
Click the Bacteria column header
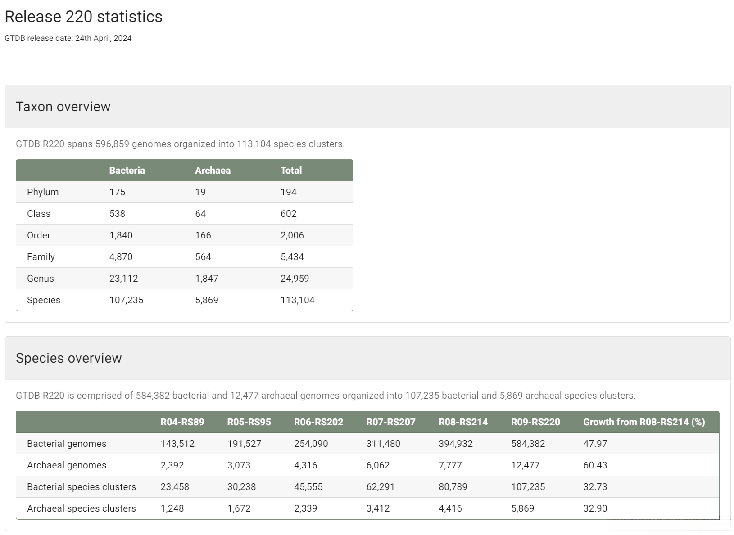click(127, 171)
